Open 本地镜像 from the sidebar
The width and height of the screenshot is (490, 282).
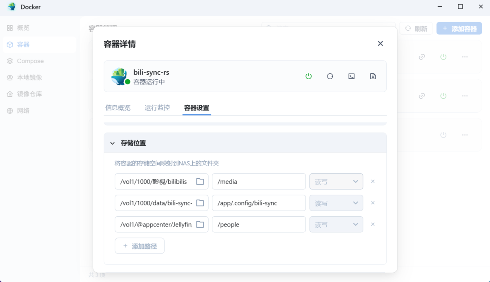point(28,77)
